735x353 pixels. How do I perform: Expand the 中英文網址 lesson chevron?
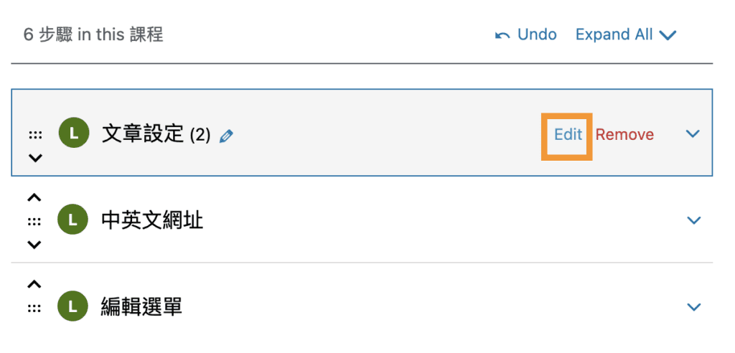(x=693, y=220)
